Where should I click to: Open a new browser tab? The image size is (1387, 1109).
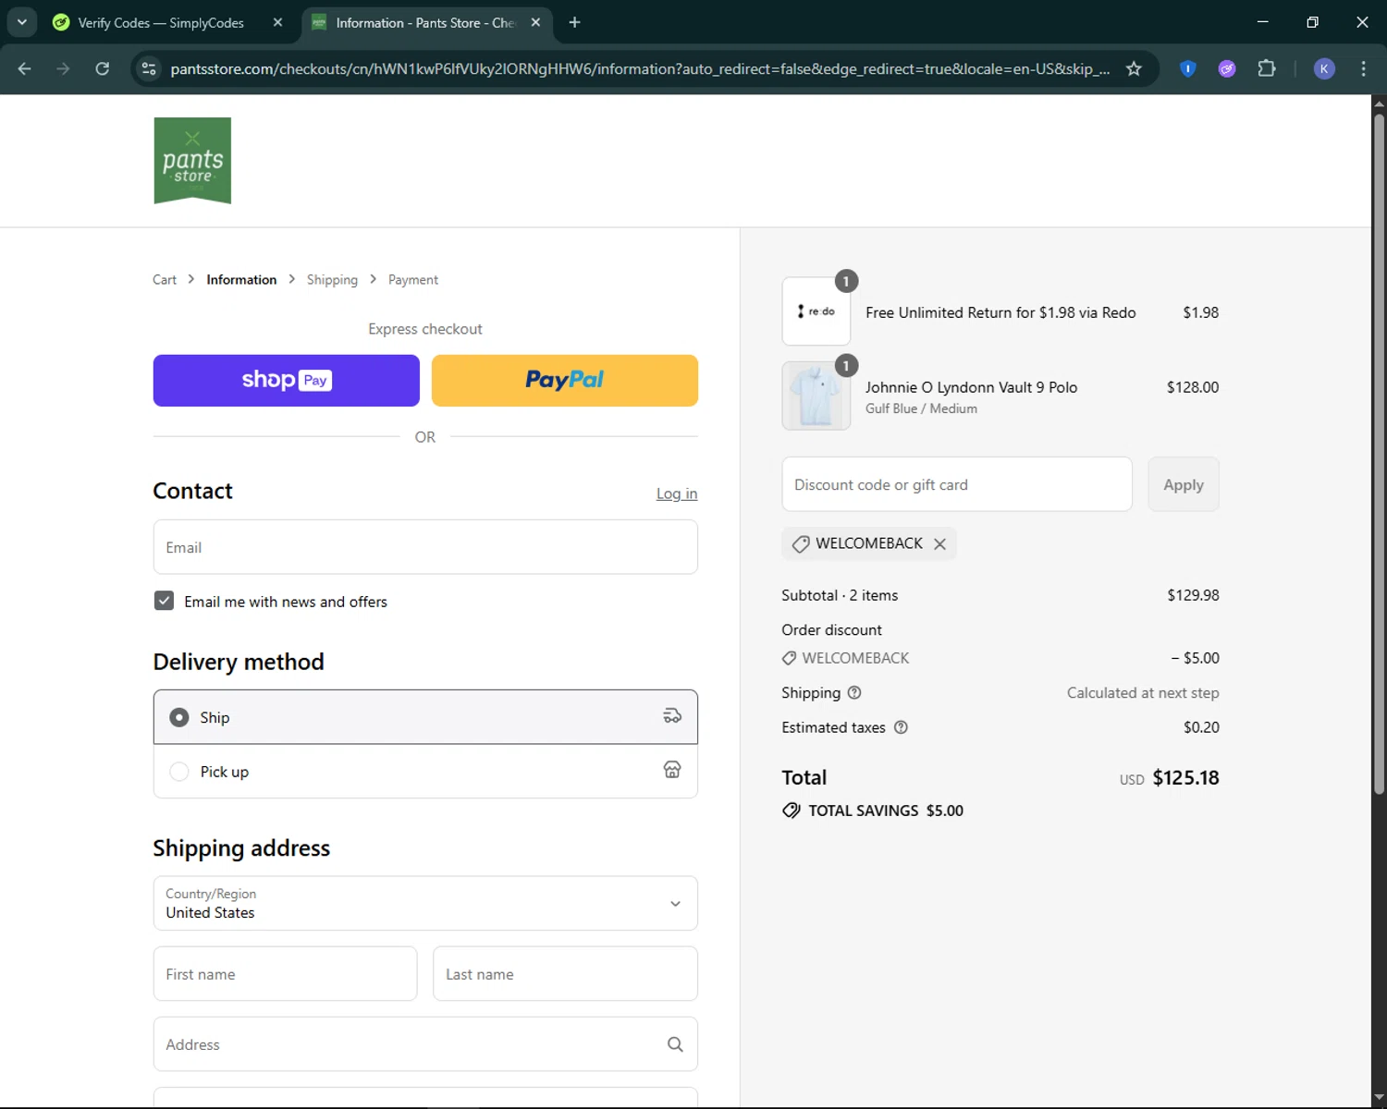574,22
